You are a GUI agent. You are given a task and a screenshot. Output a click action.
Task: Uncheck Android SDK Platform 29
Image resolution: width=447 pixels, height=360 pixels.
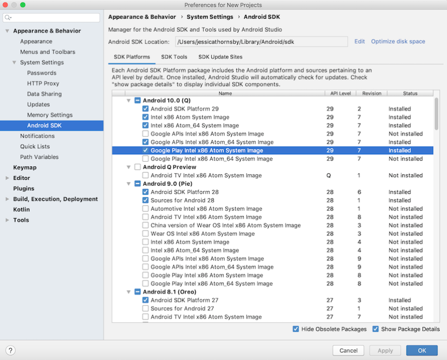pos(144,109)
